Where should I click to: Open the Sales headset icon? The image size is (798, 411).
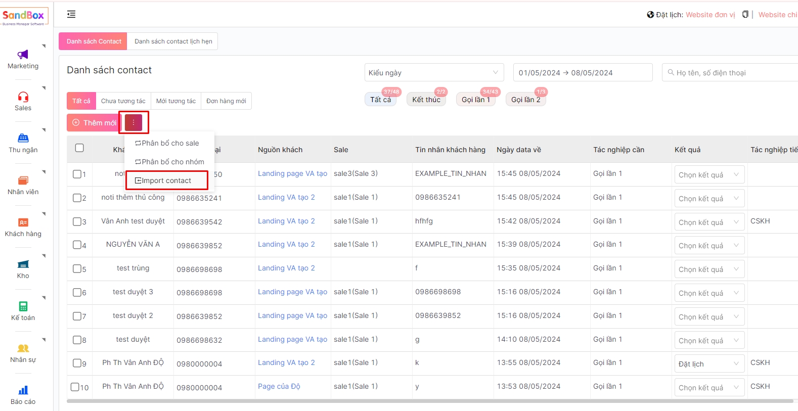pos(23,97)
